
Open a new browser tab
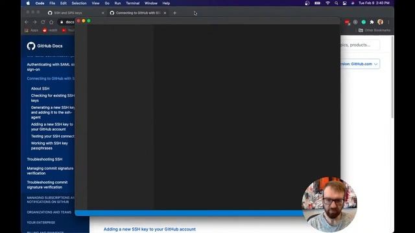[174, 13]
